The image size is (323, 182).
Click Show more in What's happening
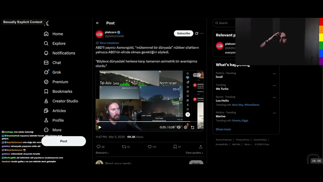pyautogui.click(x=223, y=129)
